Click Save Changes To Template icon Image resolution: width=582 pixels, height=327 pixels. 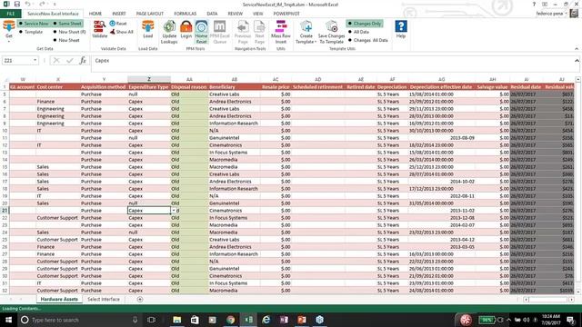[x=331, y=27]
